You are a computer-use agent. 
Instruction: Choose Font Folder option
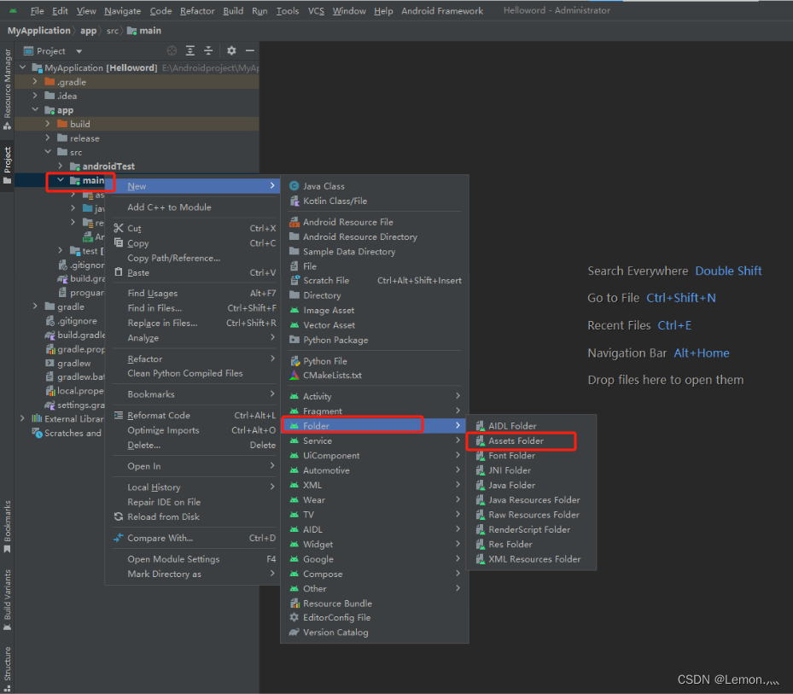click(531, 456)
